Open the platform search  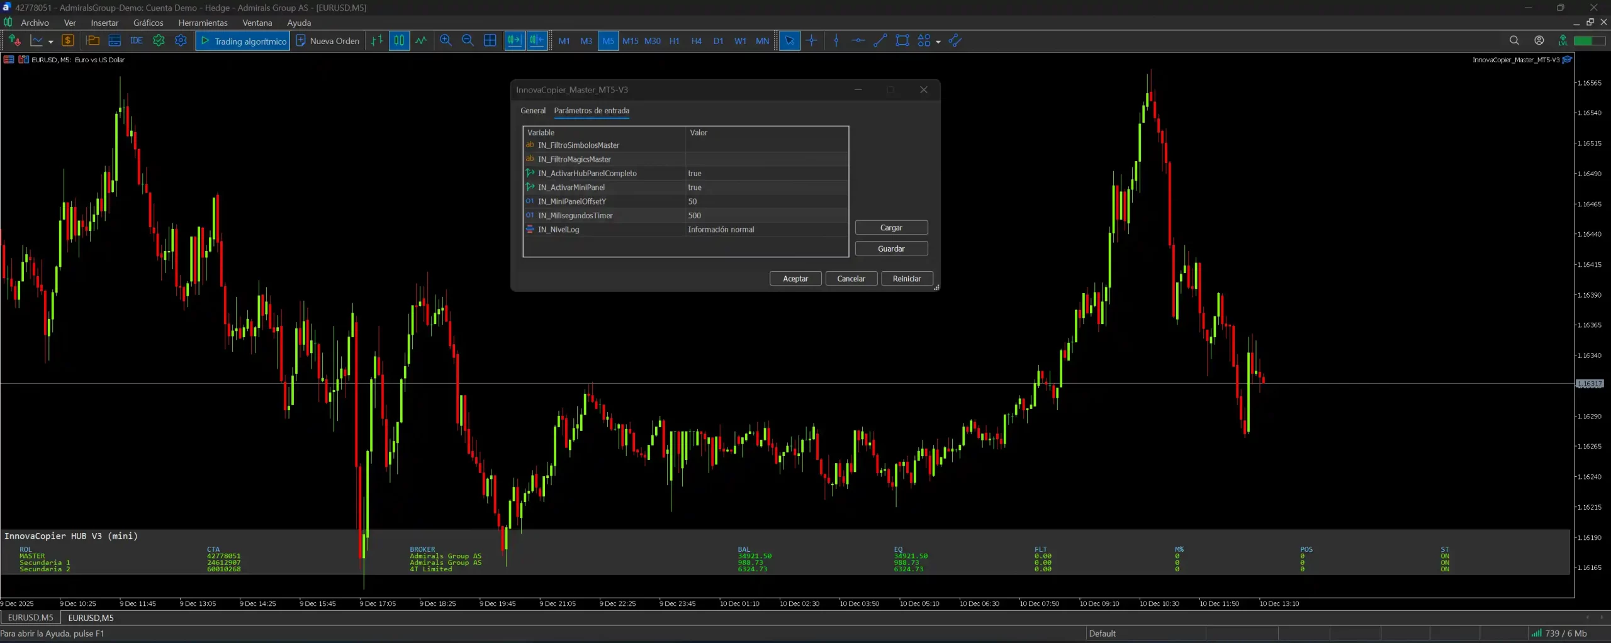click(1513, 40)
